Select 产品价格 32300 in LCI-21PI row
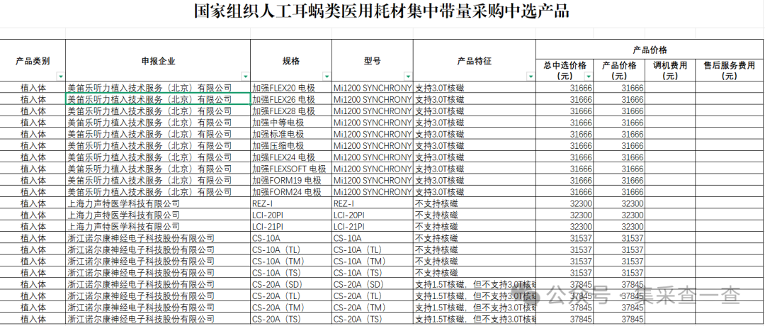This screenshot has height=326, width=765. click(x=619, y=227)
